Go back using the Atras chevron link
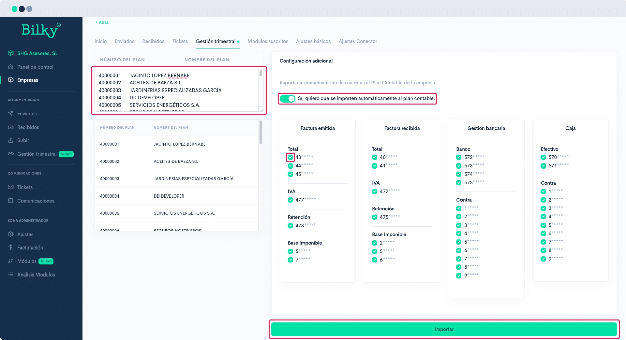This screenshot has height=340, width=626. tap(102, 22)
